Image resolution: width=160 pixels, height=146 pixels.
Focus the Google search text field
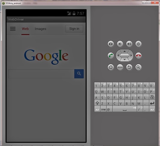click(x=42, y=74)
